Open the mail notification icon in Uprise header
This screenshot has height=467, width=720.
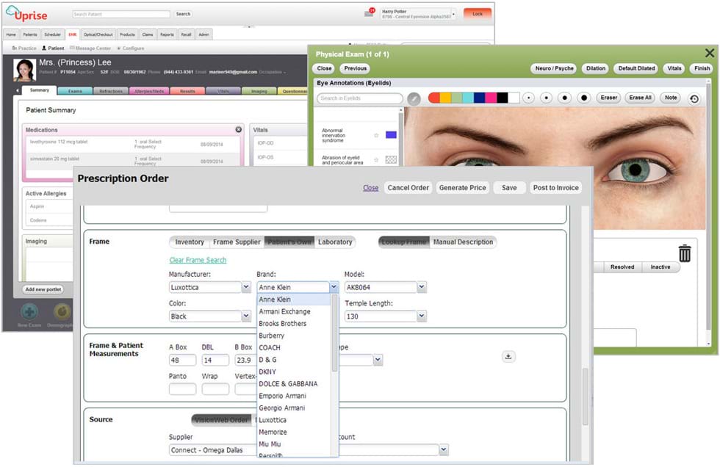[369, 12]
